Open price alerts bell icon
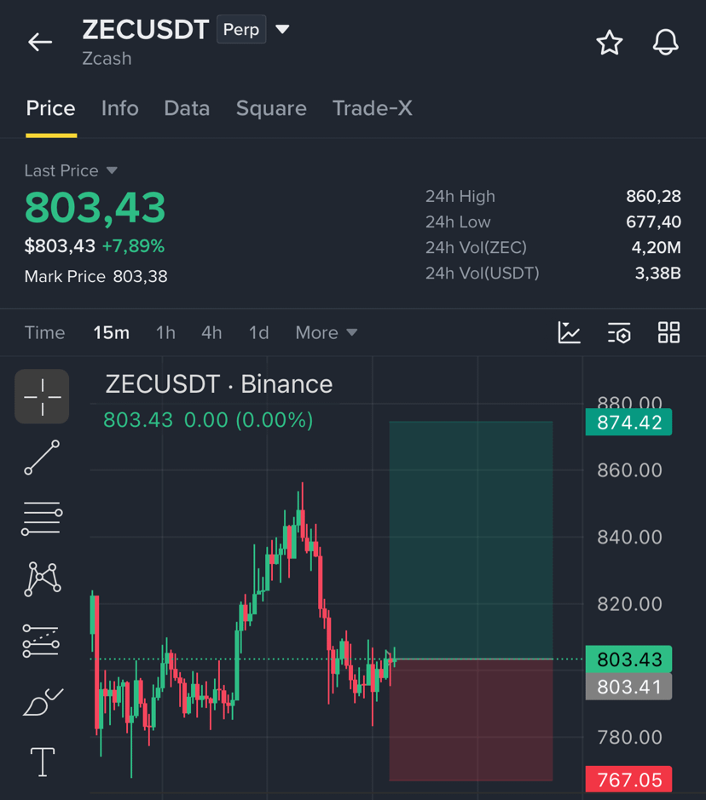The height and width of the screenshot is (800, 706). 665,42
